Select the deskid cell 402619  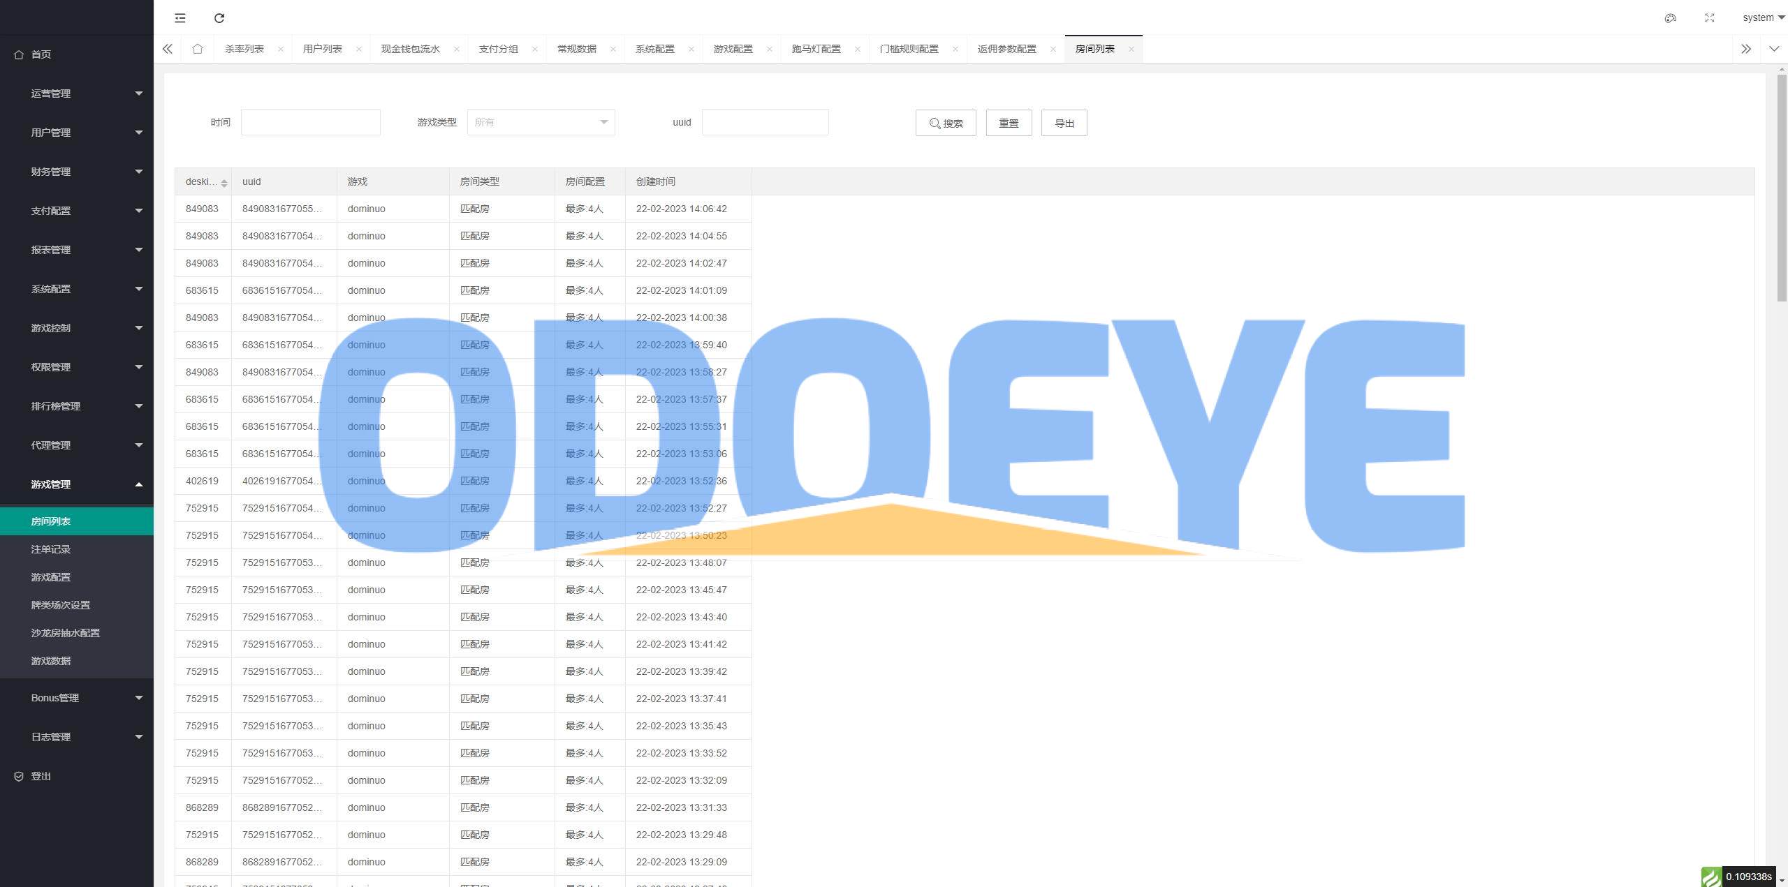tap(203, 481)
